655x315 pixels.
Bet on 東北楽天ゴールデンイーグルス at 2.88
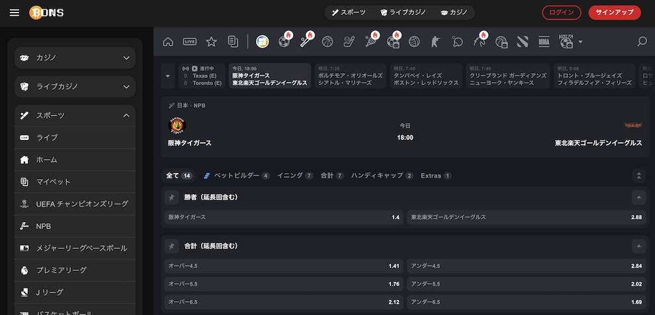tap(527, 217)
